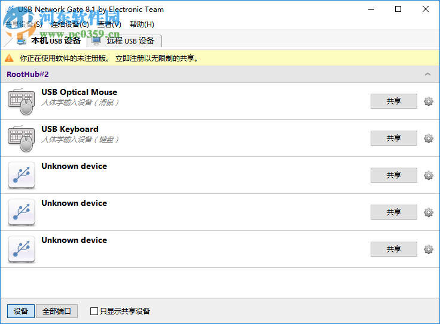440x324 pixels.
Task: Click the first Unknown device USB icon
Action: click(22, 175)
